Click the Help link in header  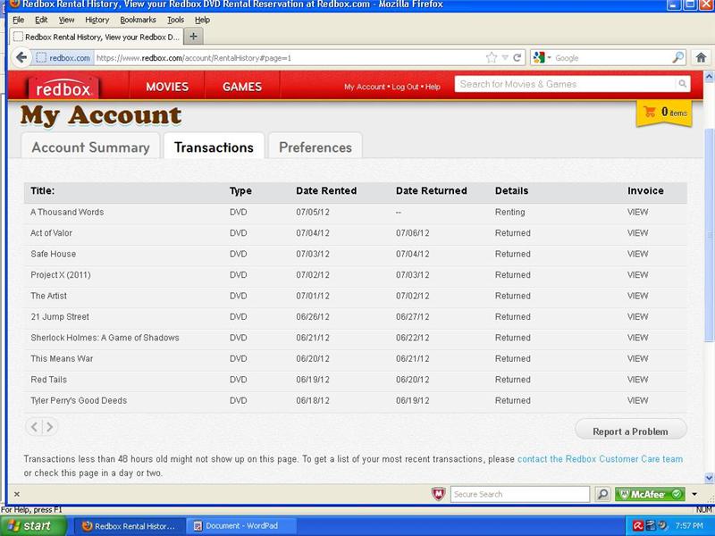[433, 87]
